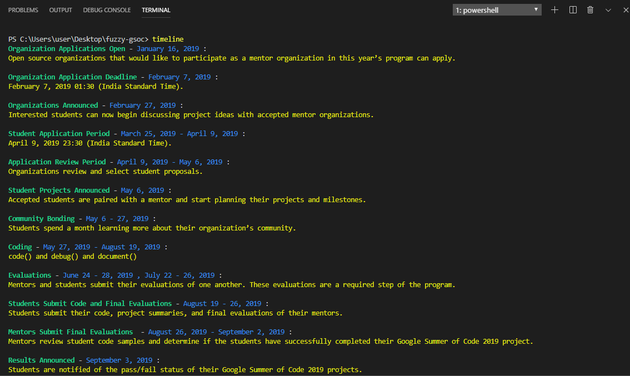Click 'Organizations Announced' heading
Screen dimensions: 630x376
(53, 106)
